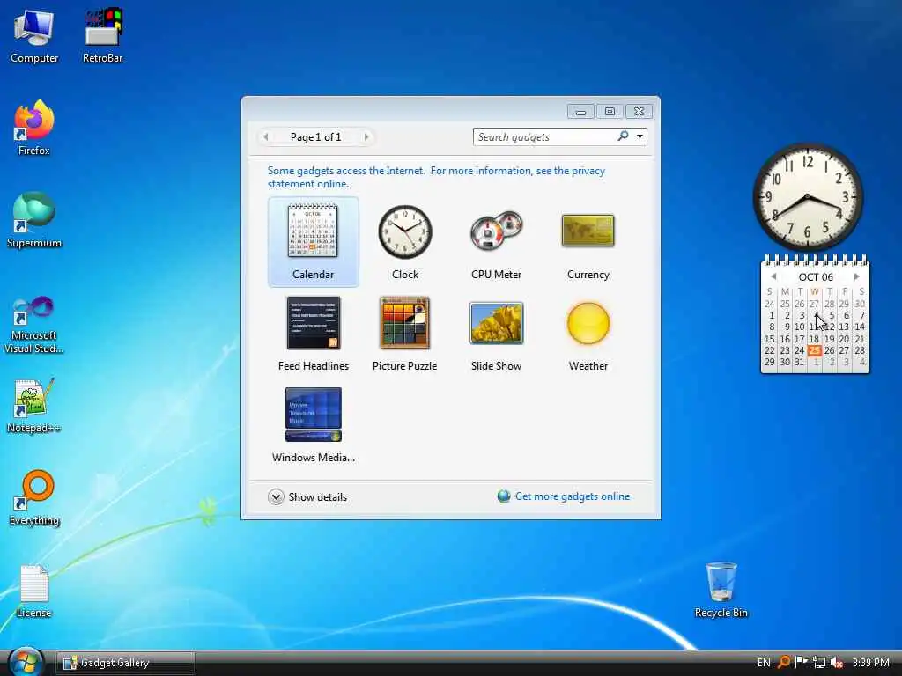
Task: Click highlighted day 25 on calendar gadget
Action: [815, 350]
